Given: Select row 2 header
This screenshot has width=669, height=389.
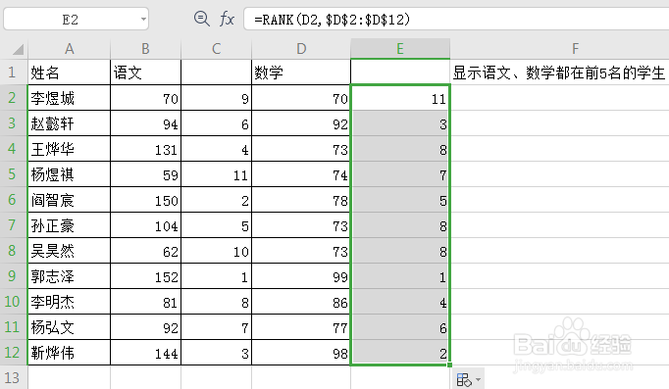Looking at the screenshot, I should coord(14,98).
